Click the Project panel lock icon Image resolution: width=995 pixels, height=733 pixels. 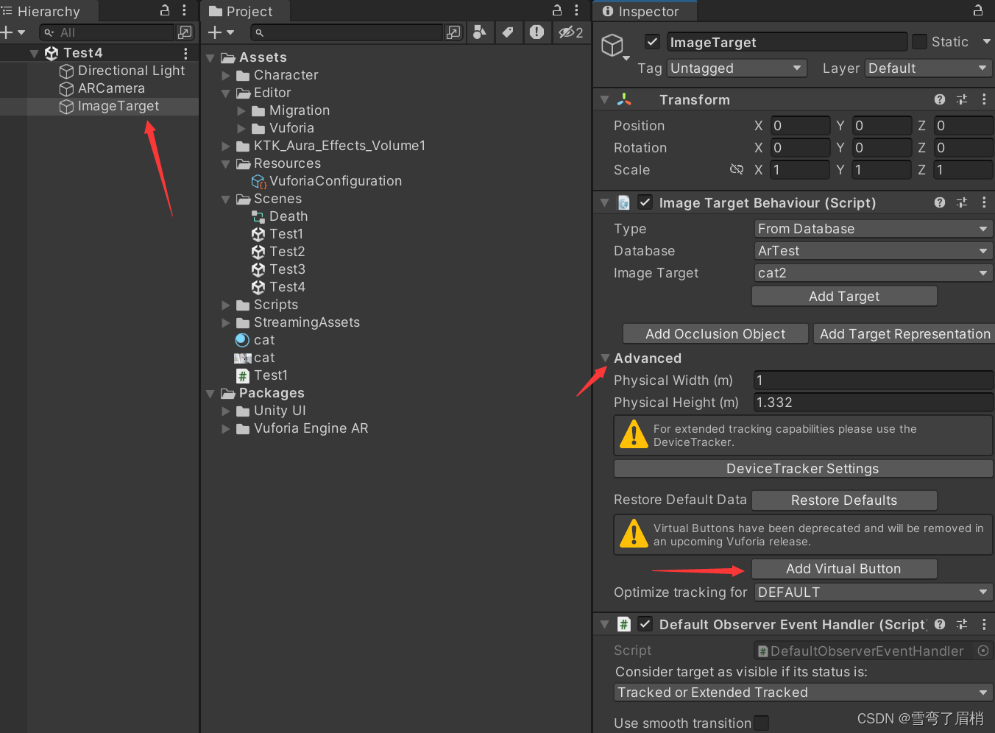[557, 10]
